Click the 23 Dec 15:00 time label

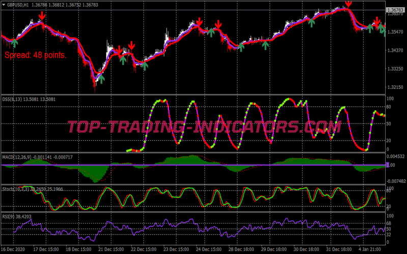pos(176,249)
